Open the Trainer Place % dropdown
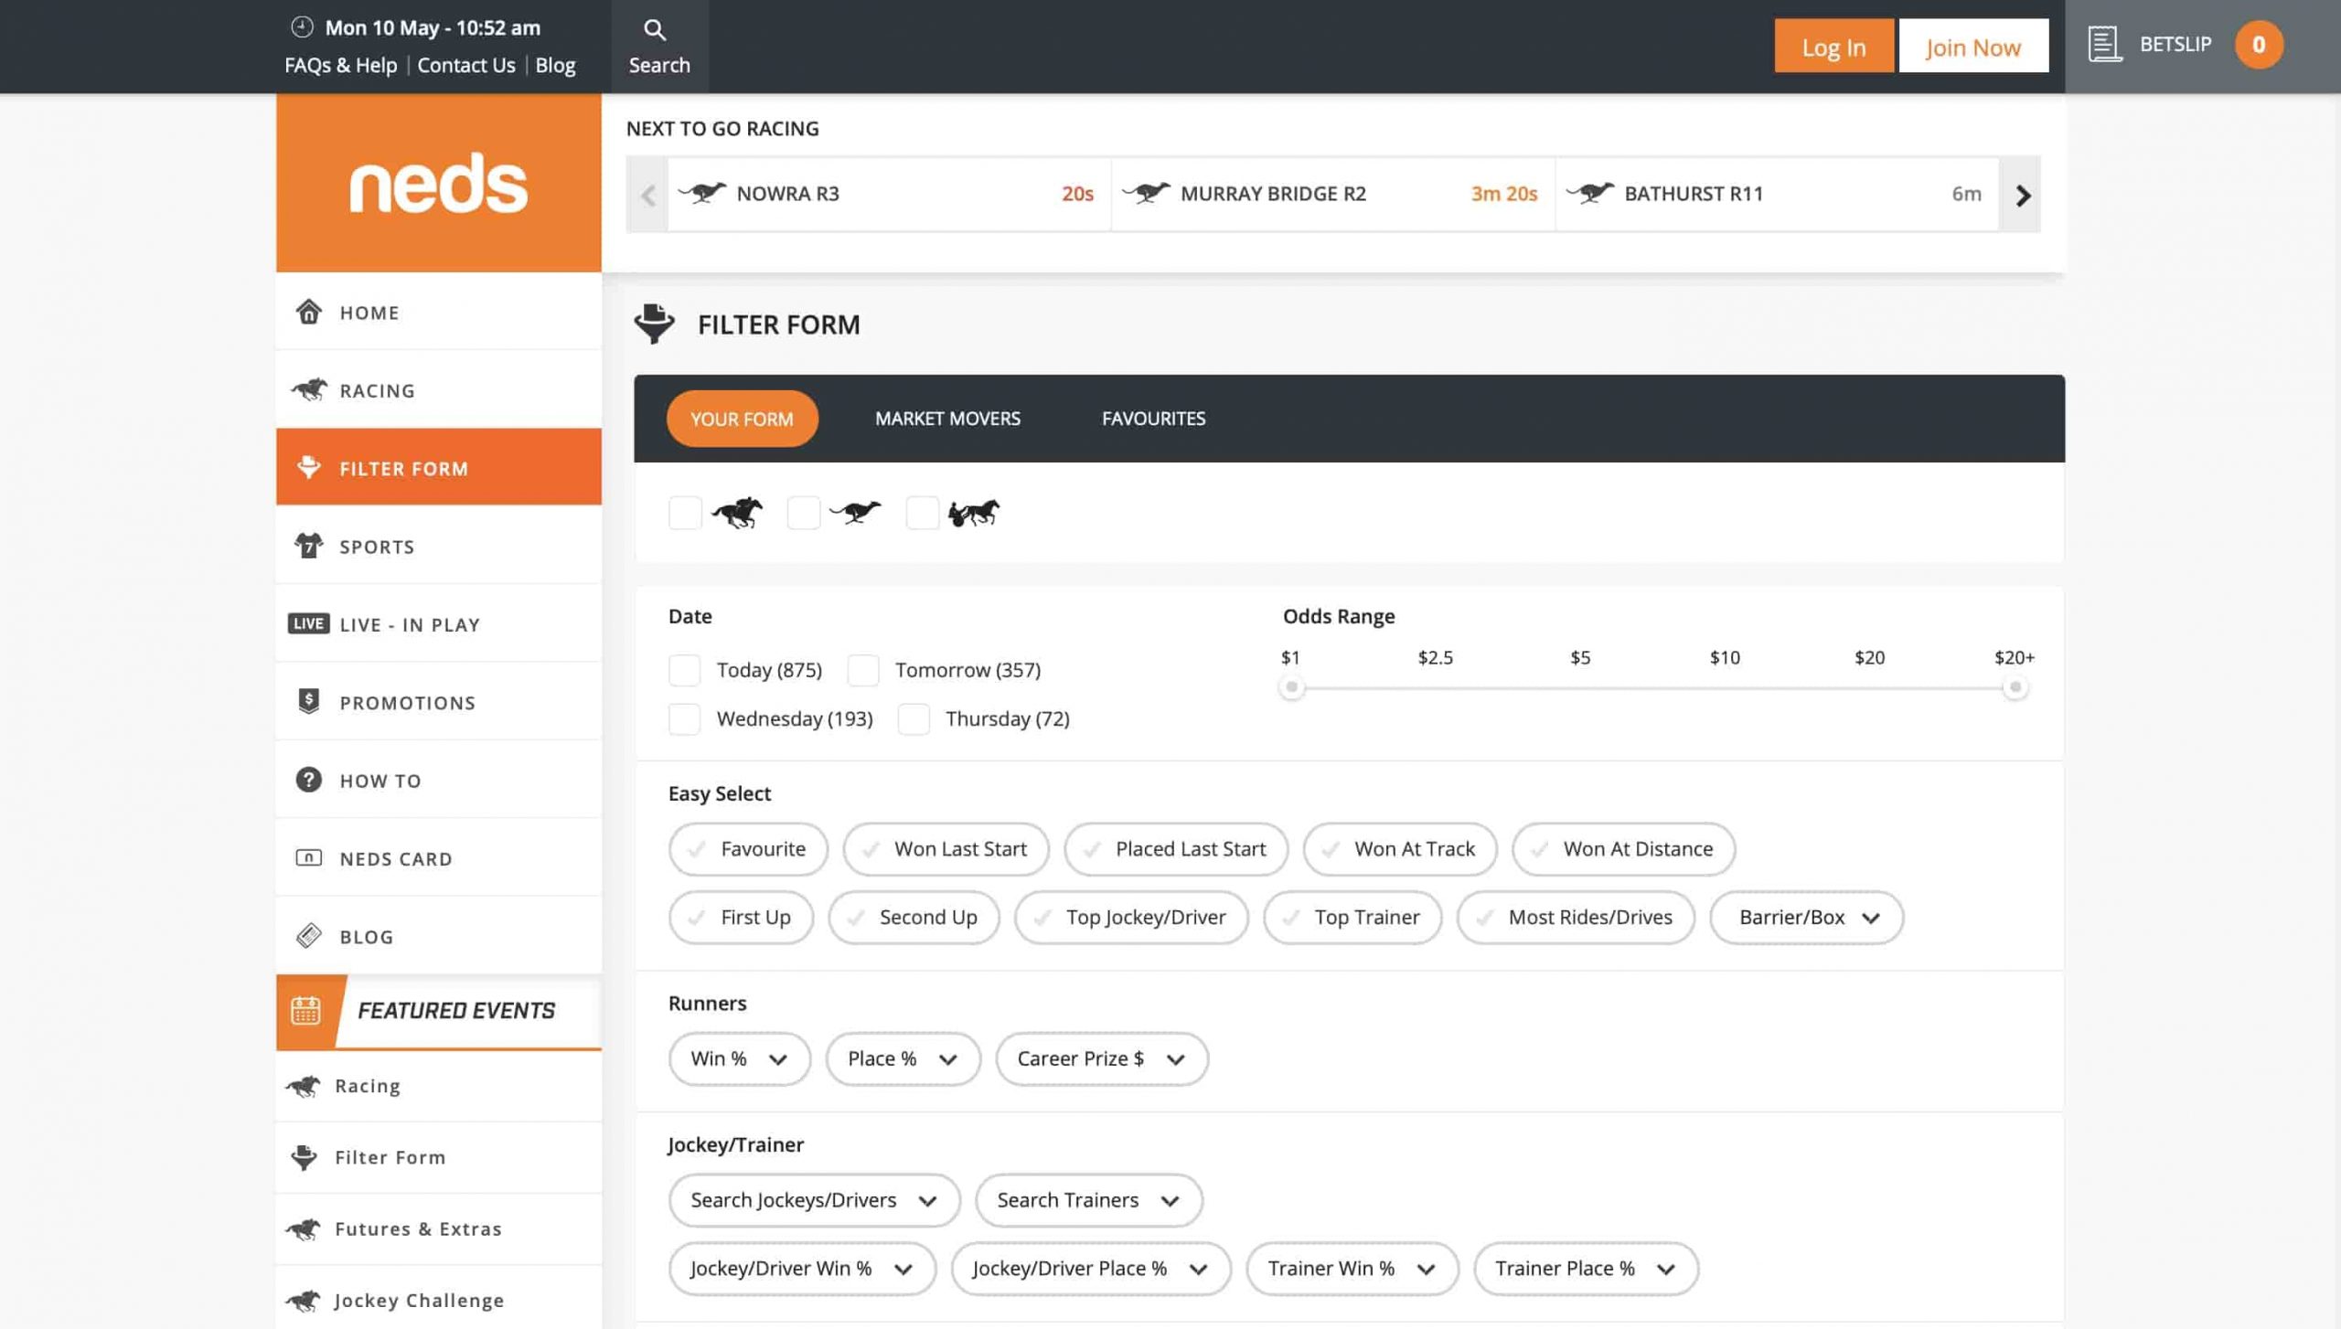Viewport: 2341px width, 1329px height. click(1586, 1269)
